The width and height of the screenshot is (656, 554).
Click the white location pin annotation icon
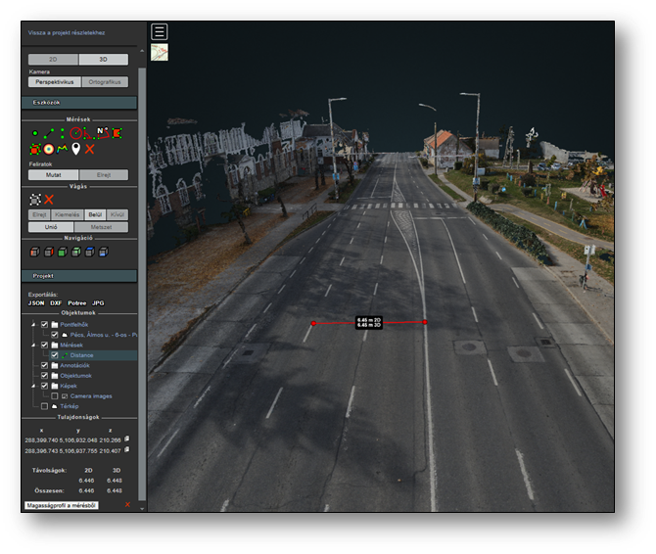coord(75,148)
